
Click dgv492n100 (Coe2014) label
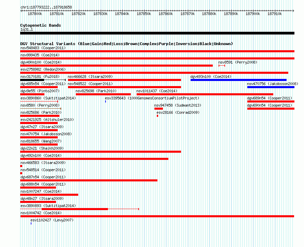41,155
